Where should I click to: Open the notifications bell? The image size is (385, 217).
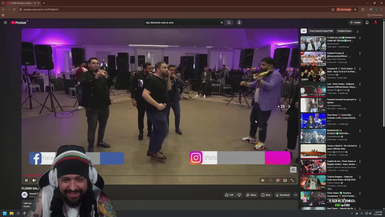(x=367, y=23)
